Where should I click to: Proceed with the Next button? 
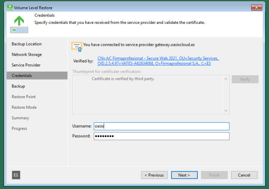184,175
